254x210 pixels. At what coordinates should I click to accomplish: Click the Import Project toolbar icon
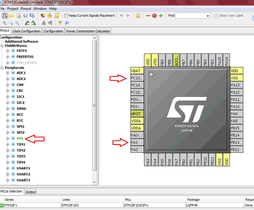19,16
